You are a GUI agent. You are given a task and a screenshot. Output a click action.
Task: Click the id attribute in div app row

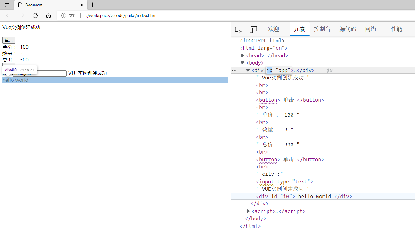[270, 71]
